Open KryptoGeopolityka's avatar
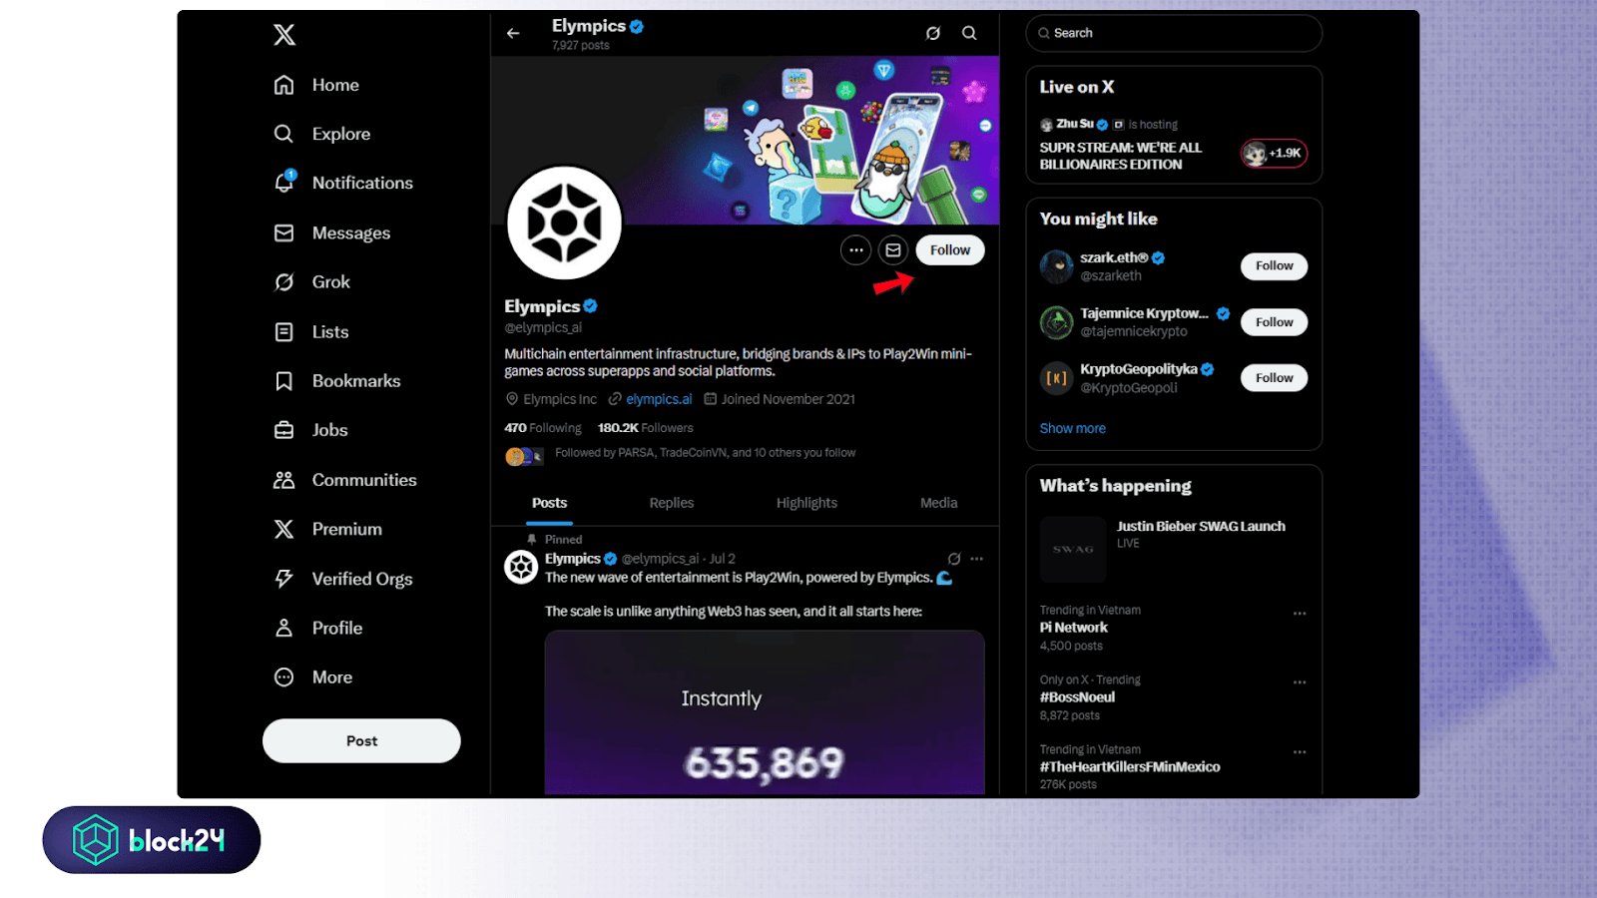The height and width of the screenshot is (898, 1597). pyautogui.click(x=1056, y=378)
